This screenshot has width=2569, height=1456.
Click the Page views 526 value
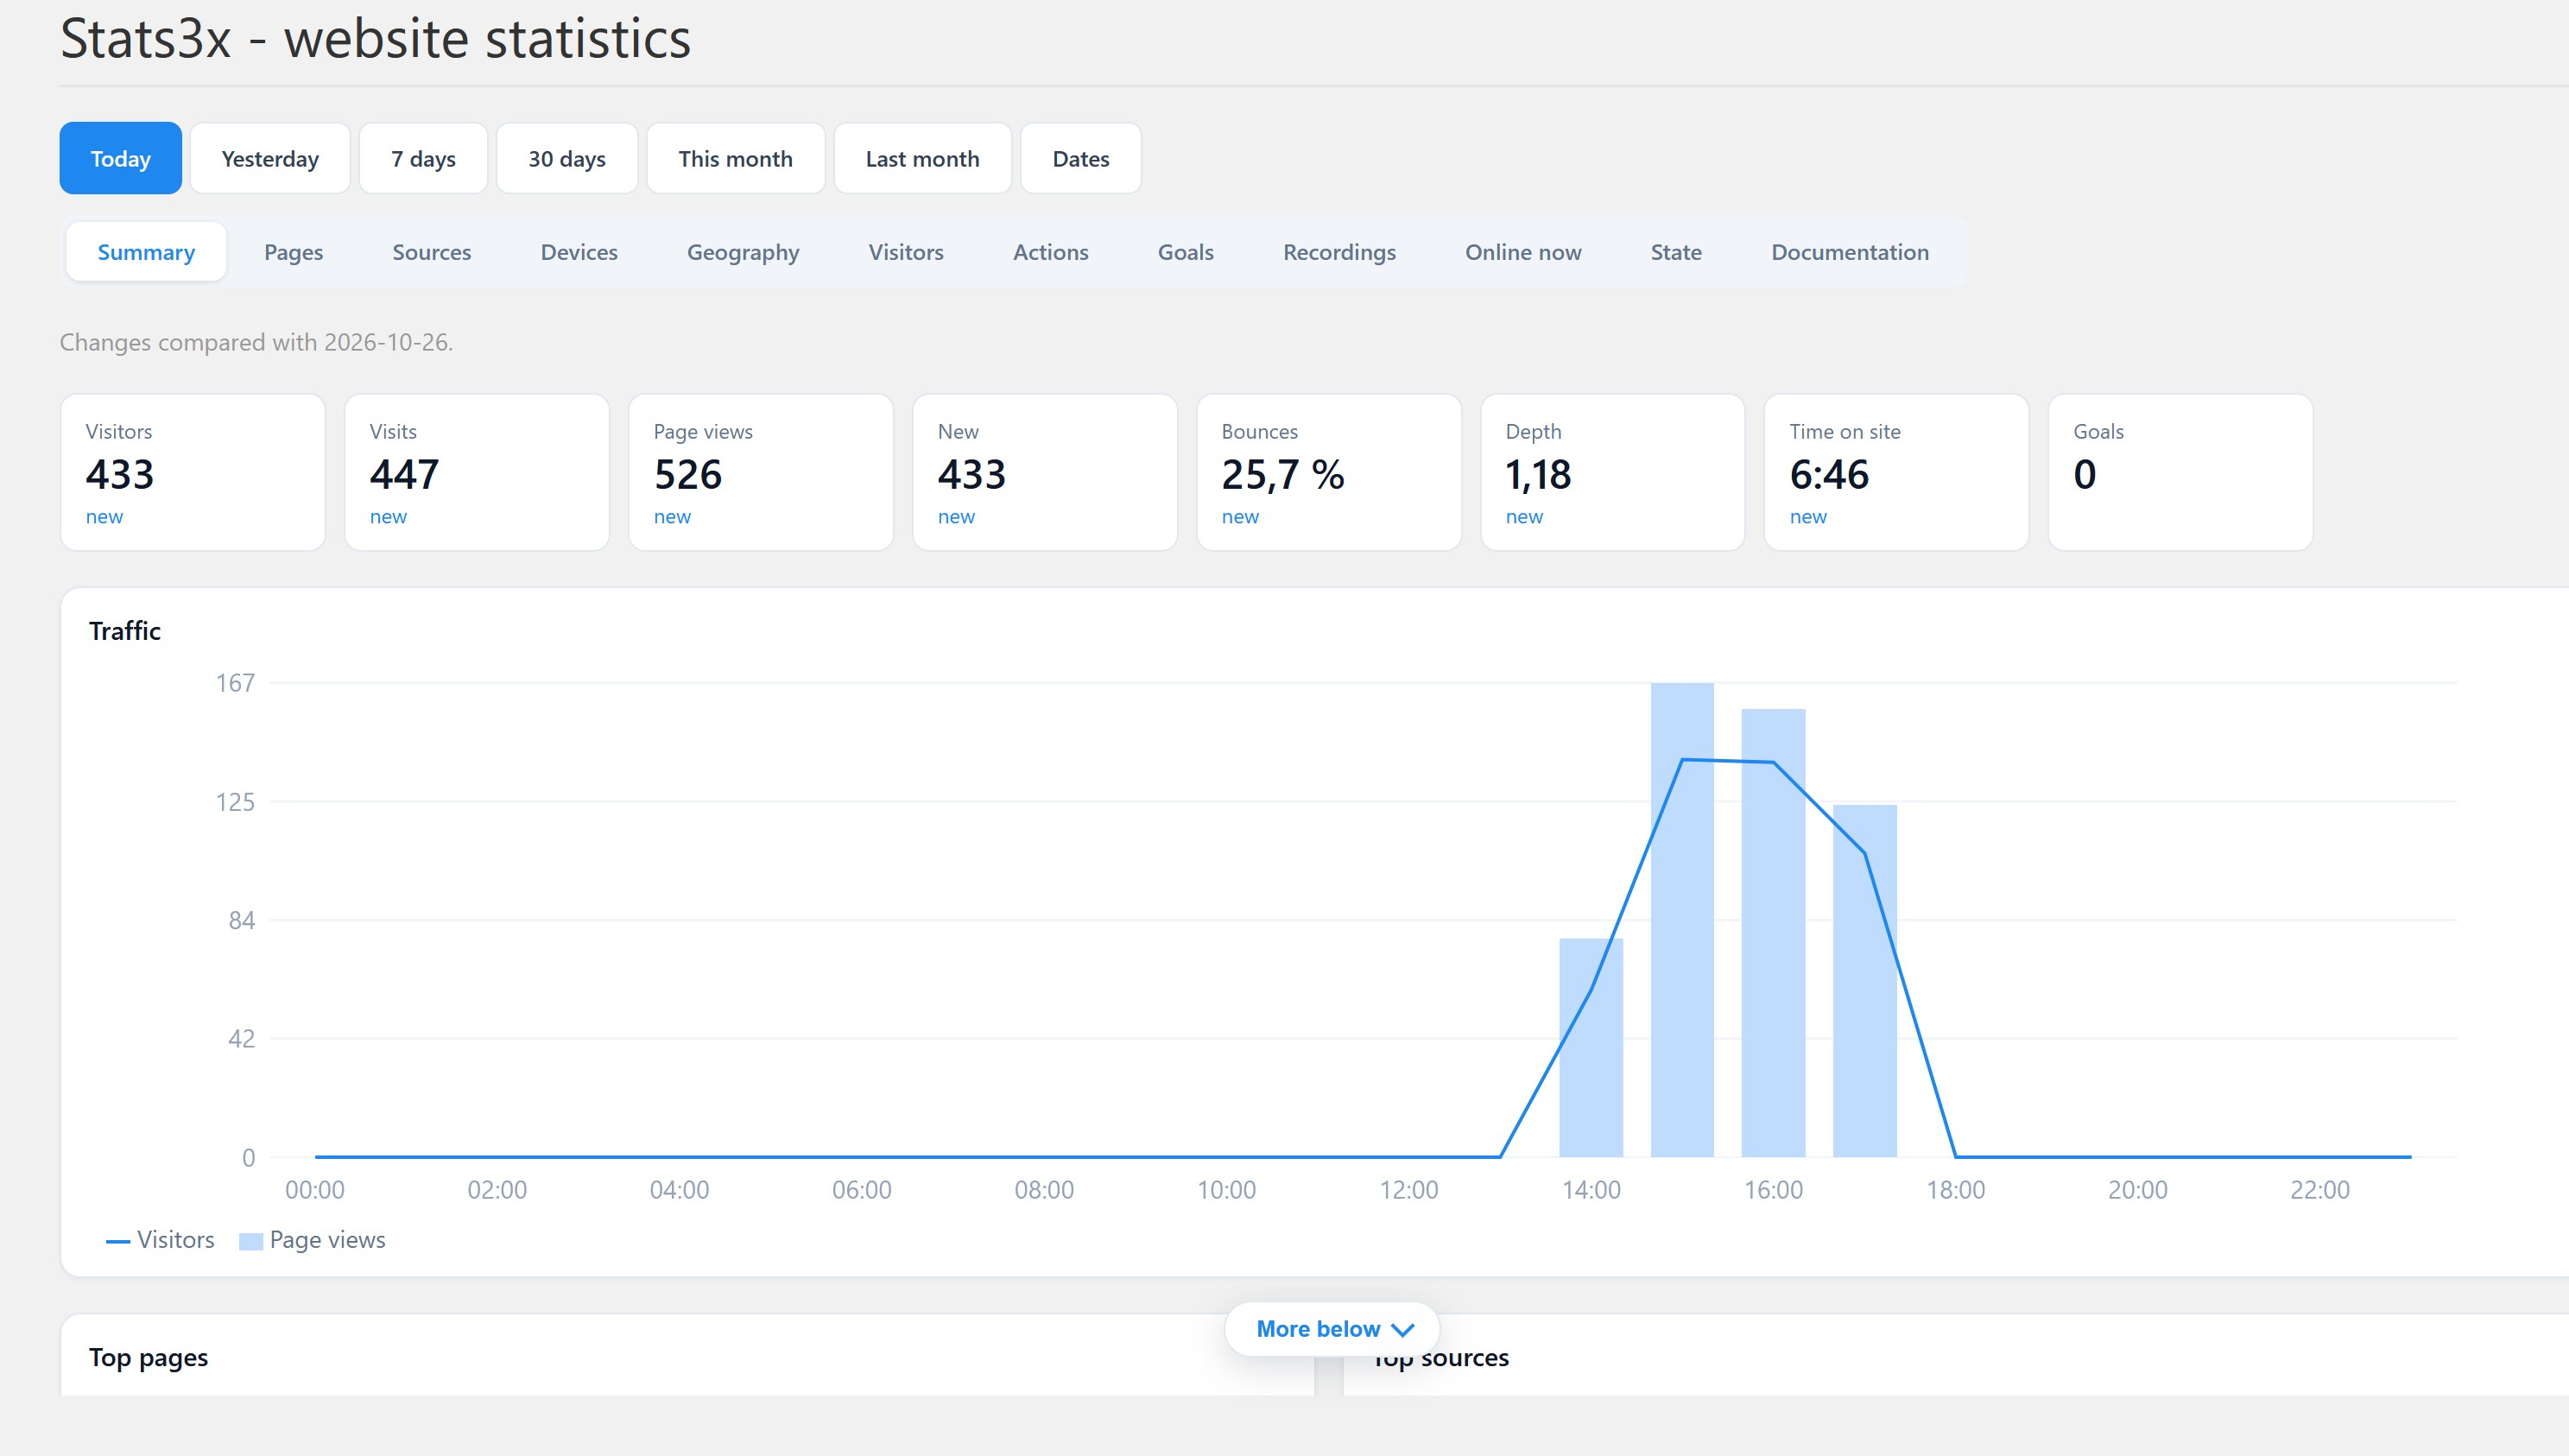click(687, 474)
